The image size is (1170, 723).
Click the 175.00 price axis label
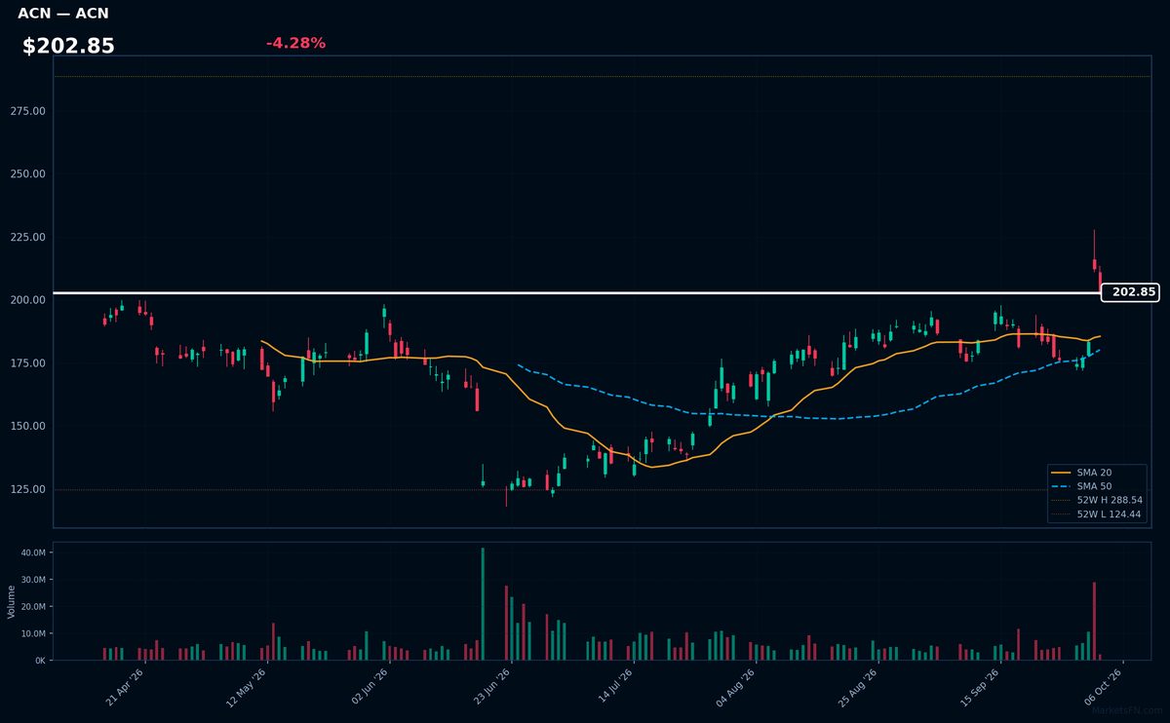click(x=28, y=363)
